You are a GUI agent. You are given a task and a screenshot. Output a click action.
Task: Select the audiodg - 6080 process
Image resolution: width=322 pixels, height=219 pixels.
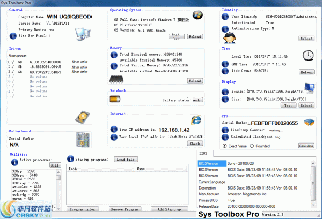[26, 194]
